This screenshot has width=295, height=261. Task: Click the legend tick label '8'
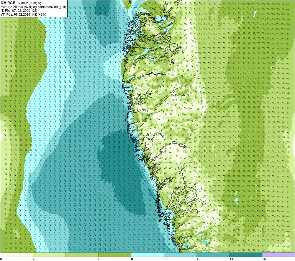[x=132, y=259]
